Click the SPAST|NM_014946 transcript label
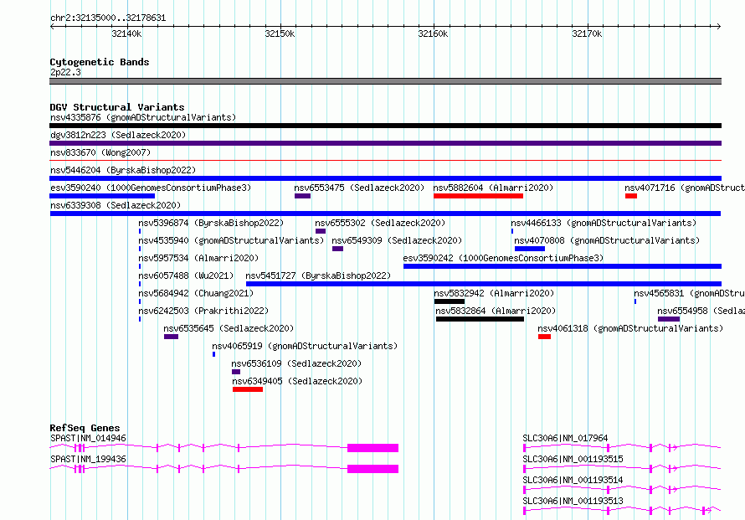745x520 pixels. click(88, 438)
